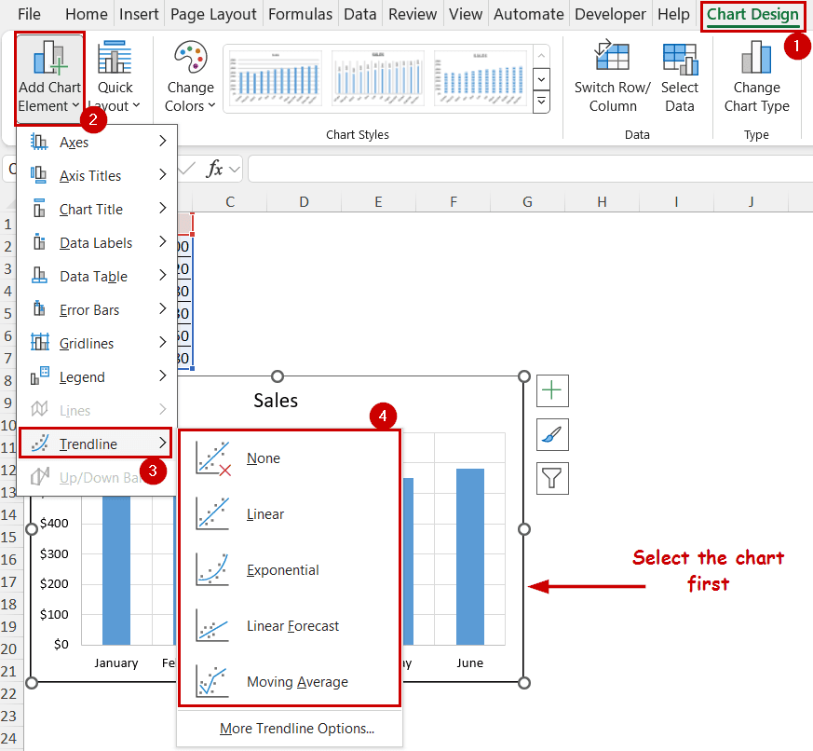Switch to the Home tab
The image size is (813, 751).
point(86,14)
